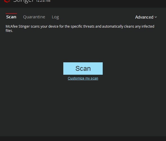Image resolution: width=166 pixels, height=141 pixels.
Task: Start scanning with the blue Scan button
Action: (x=83, y=69)
